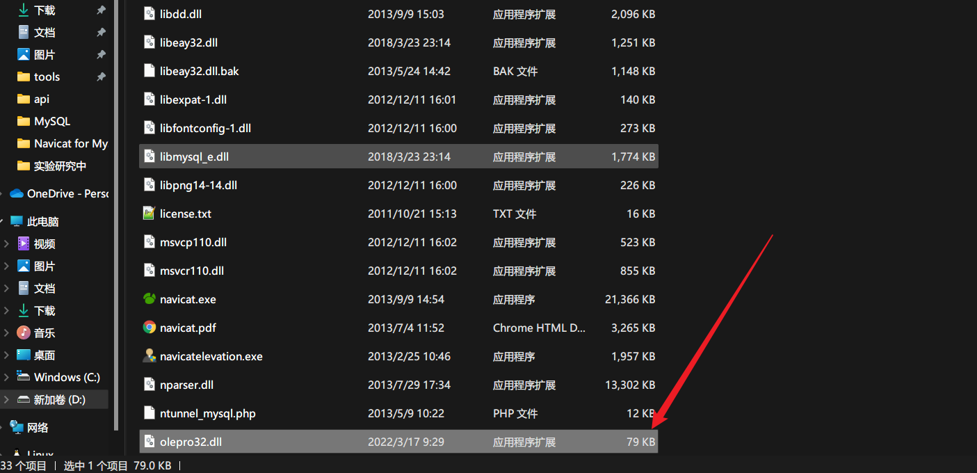Expand the 桌面 folder chevron

point(7,355)
